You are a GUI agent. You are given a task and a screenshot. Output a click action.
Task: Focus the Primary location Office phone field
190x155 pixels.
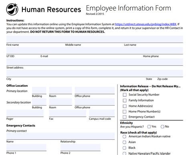[95, 90]
